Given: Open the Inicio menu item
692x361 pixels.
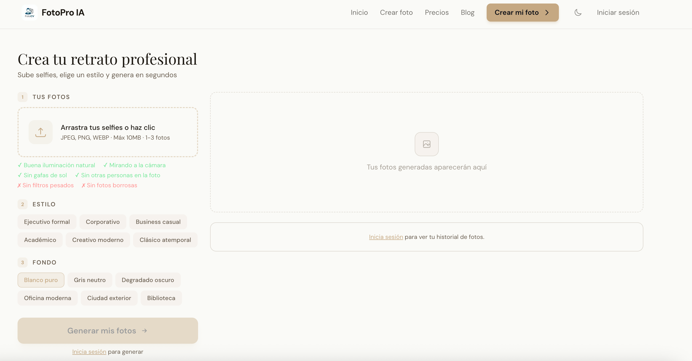Looking at the screenshot, I should click(x=359, y=12).
